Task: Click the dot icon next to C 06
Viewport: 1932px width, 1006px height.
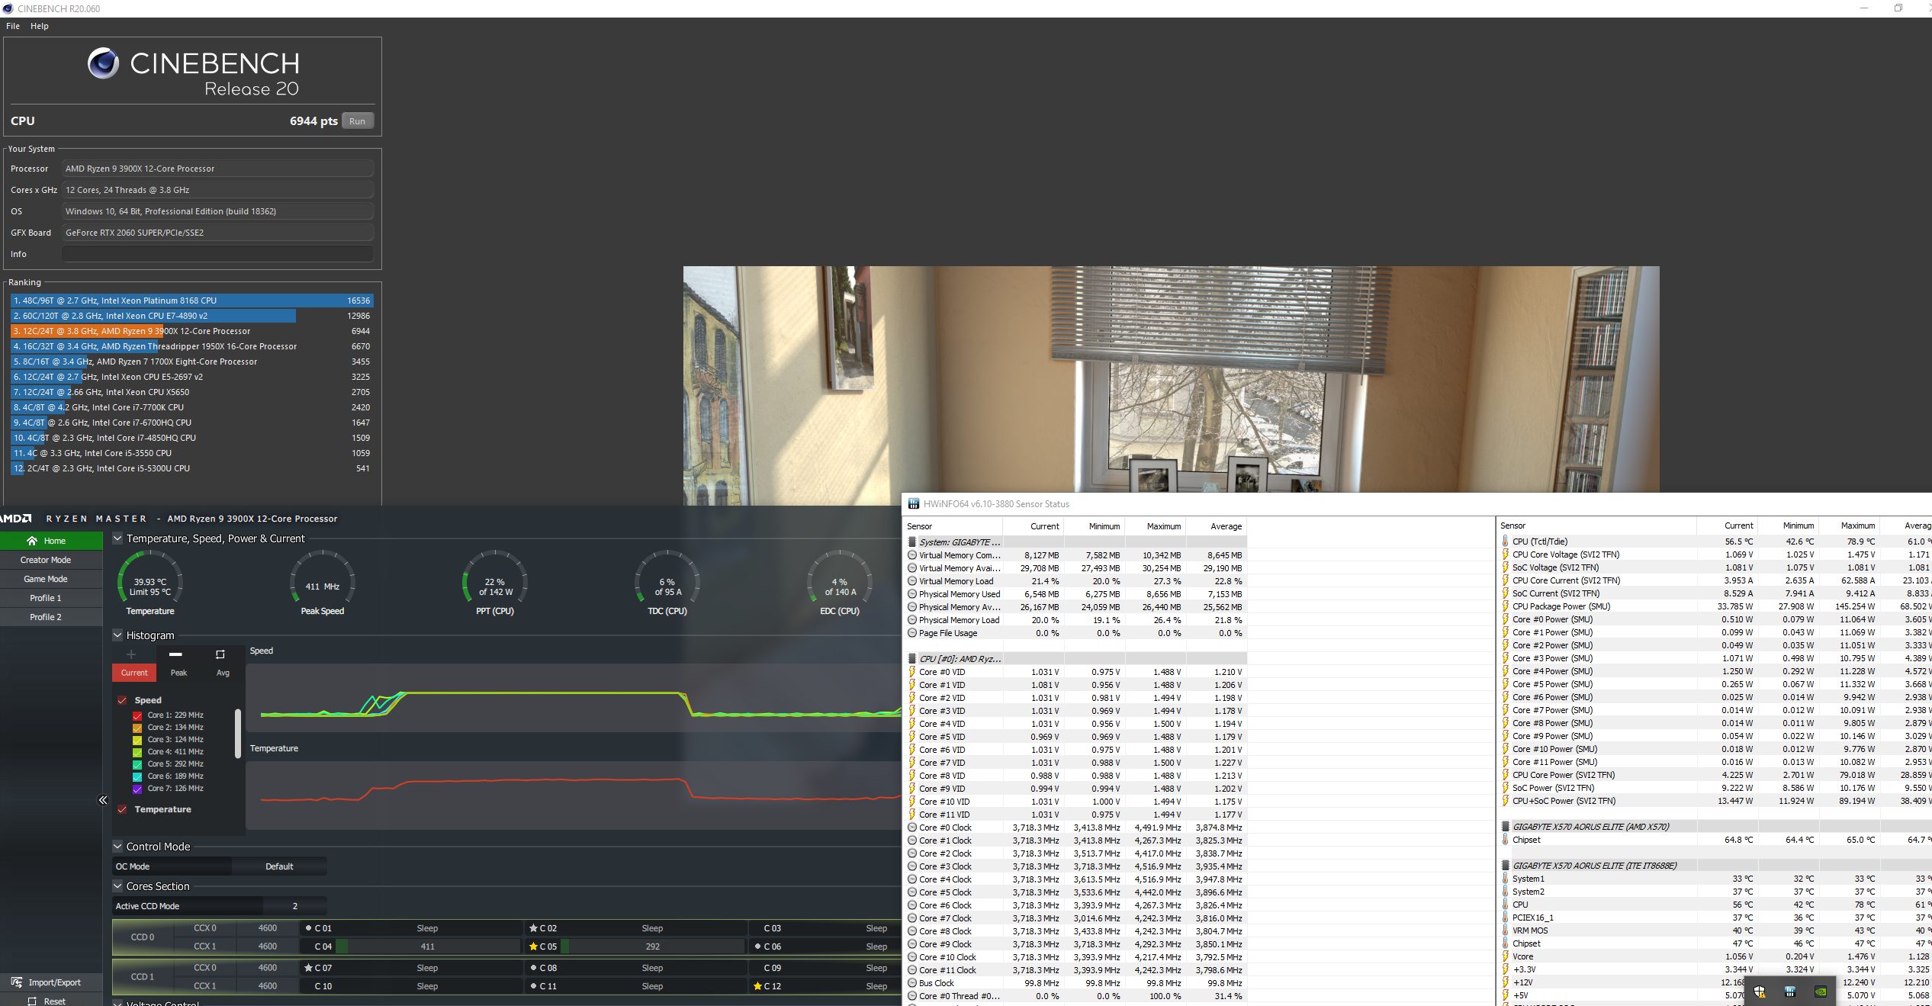Action: [757, 947]
